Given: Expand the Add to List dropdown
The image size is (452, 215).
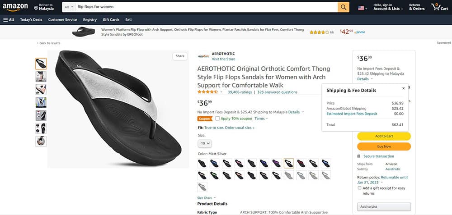Looking at the screenshot, I should pos(384,207).
